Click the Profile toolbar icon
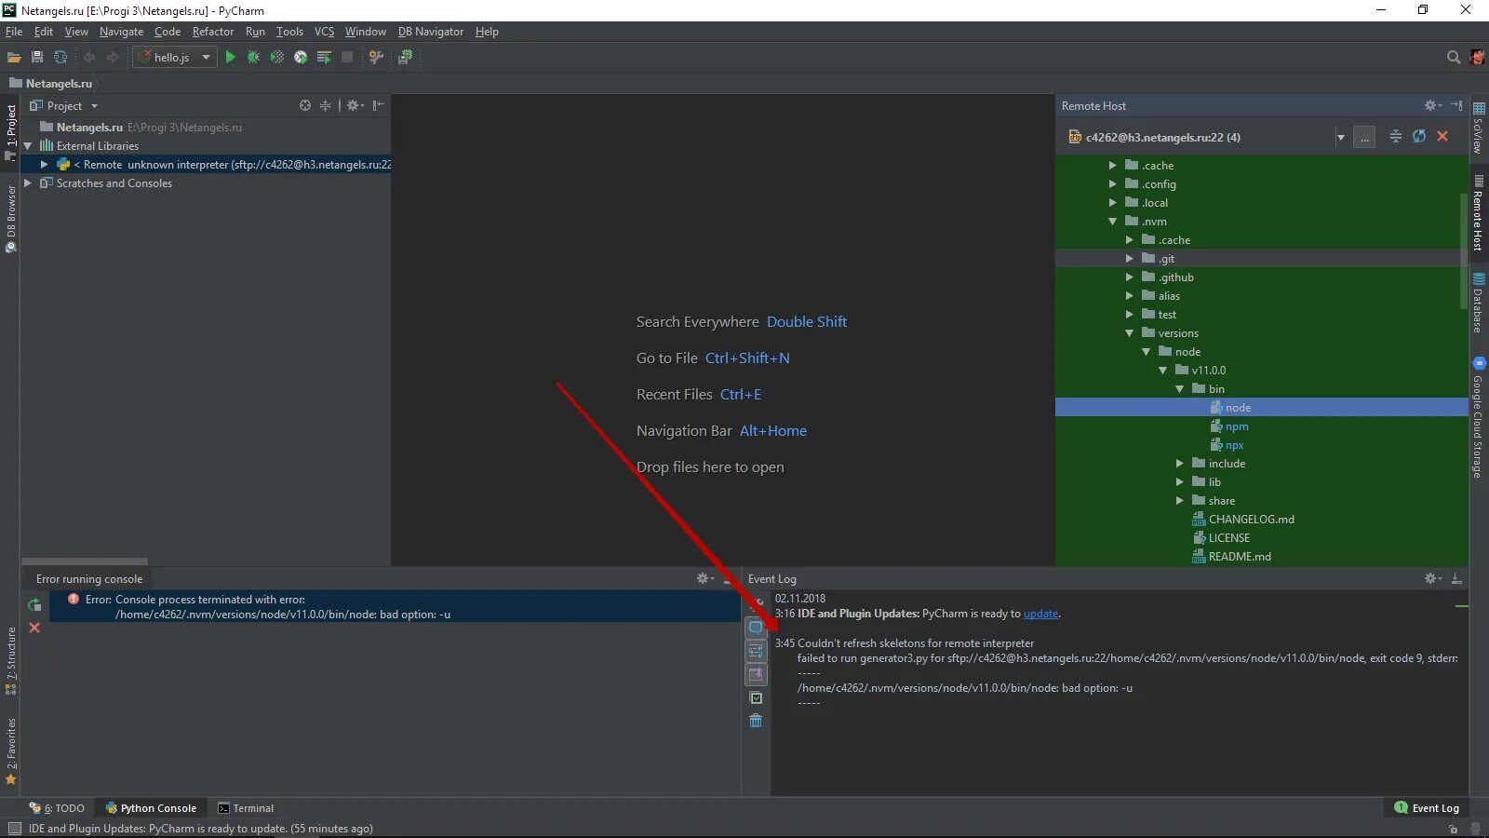 [x=301, y=57]
